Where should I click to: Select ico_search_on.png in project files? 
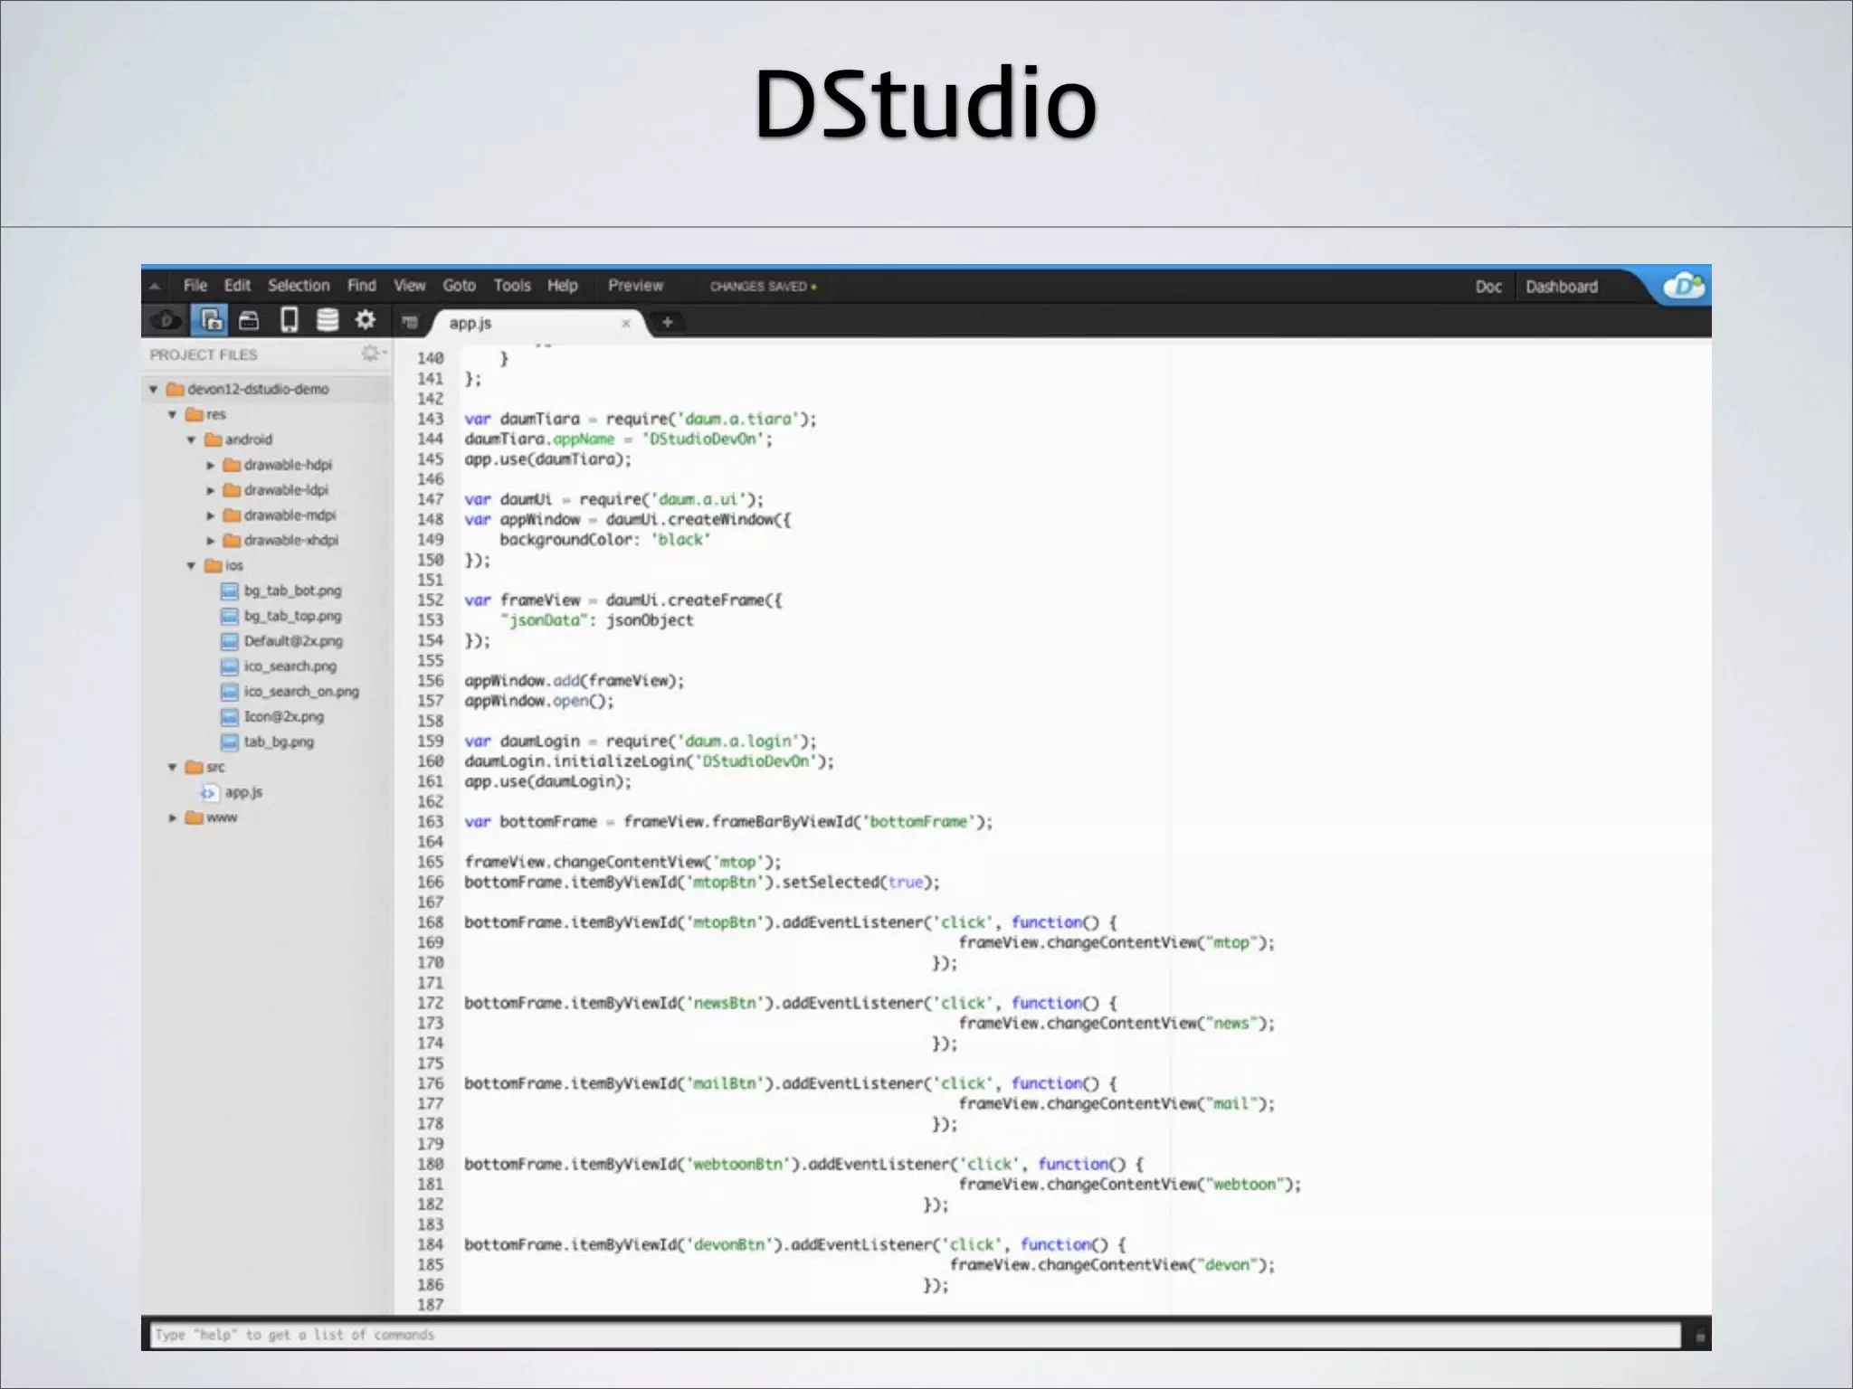300,692
